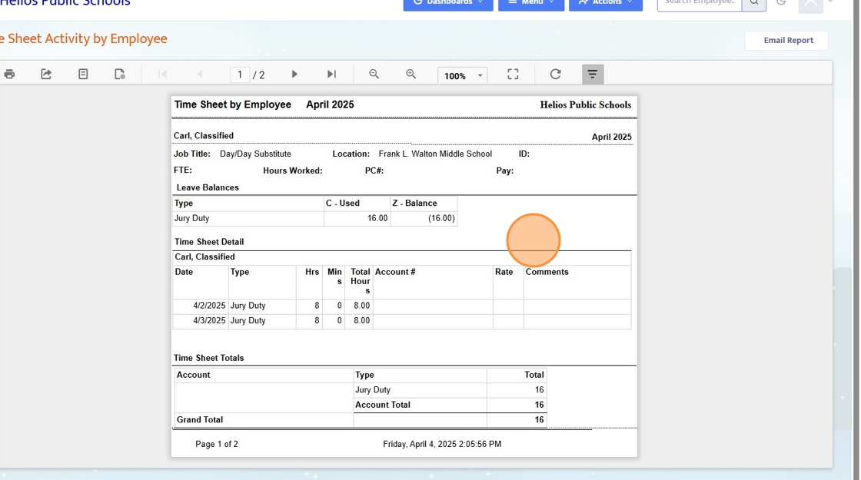861x480 pixels.
Task: Open the Menu button
Action: tap(530, 3)
